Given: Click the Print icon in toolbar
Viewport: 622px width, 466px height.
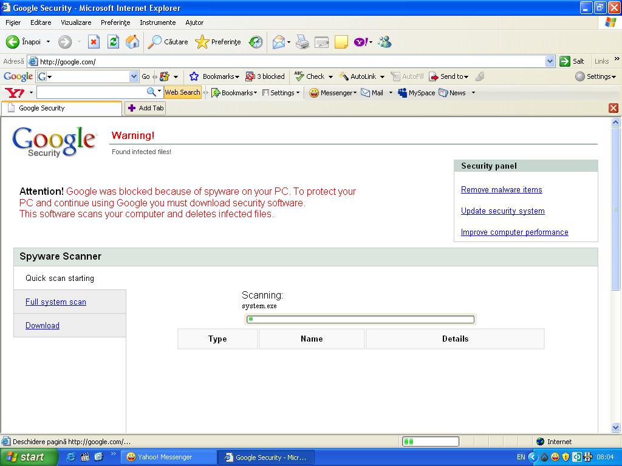Looking at the screenshot, I should [x=302, y=42].
